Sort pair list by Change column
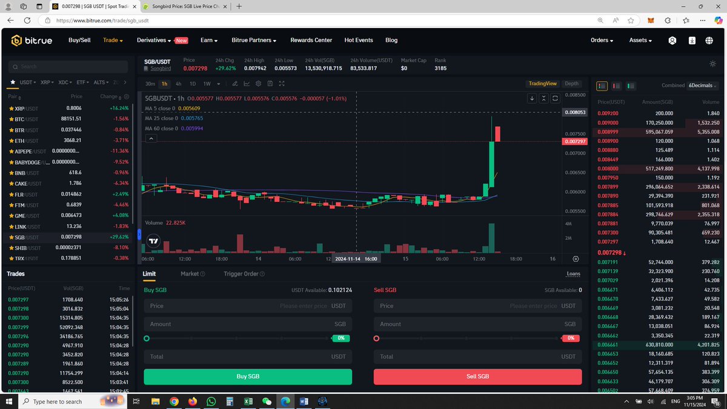The image size is (727, 409). (111, 96)
